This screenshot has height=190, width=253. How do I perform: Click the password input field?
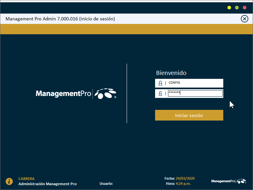[195, 93]
